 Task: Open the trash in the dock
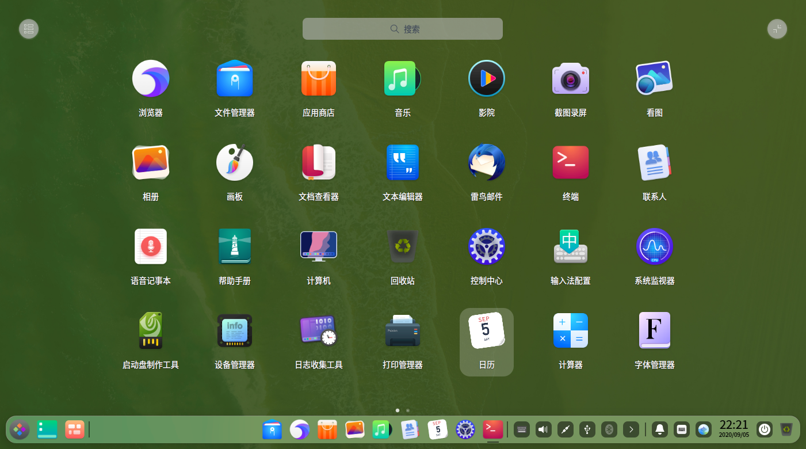pyautogui.click(x=786, y=429)
